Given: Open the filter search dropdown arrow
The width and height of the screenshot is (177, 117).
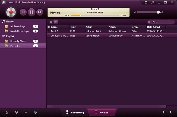Looking at the screenshot, I should [x=151, y=22].
